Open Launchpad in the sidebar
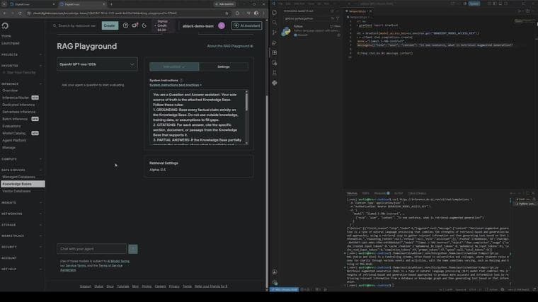538x302 pixels. (11, 43)
